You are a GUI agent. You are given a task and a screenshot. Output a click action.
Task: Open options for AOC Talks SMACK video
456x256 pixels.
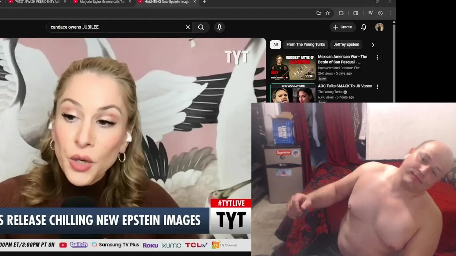click(x=377, y=86)
